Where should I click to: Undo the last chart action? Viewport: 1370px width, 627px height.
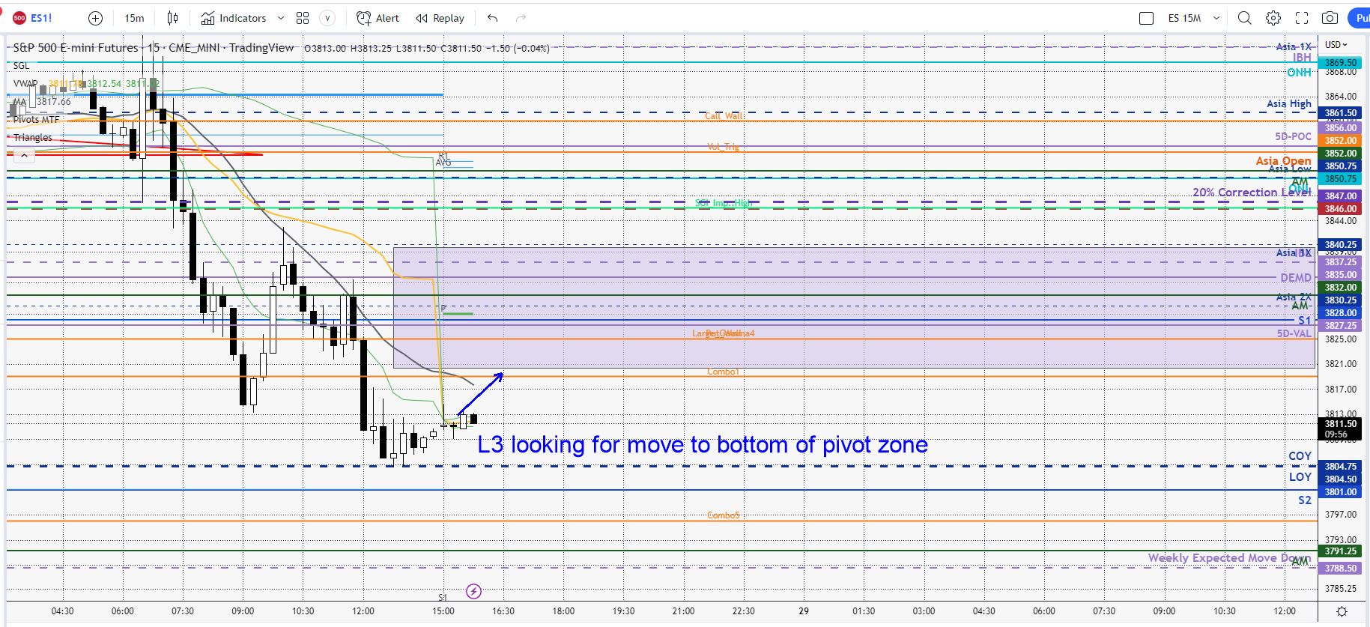(x=492, y=18)
